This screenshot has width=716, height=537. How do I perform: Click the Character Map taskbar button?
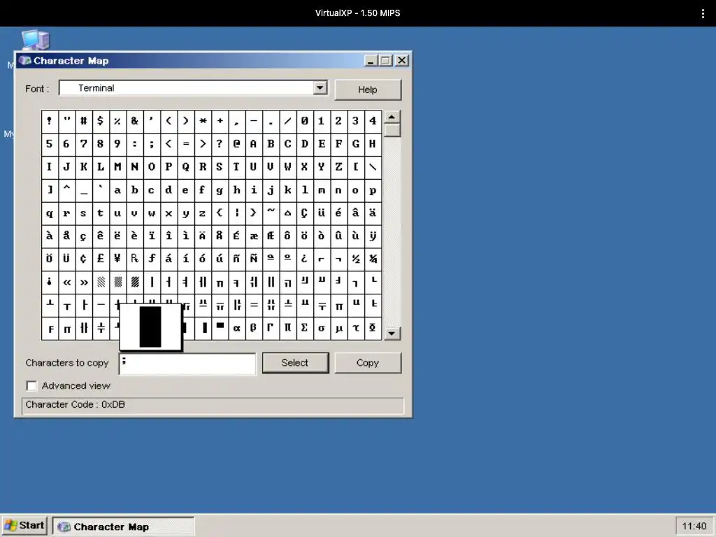click(x=123, y=527)
